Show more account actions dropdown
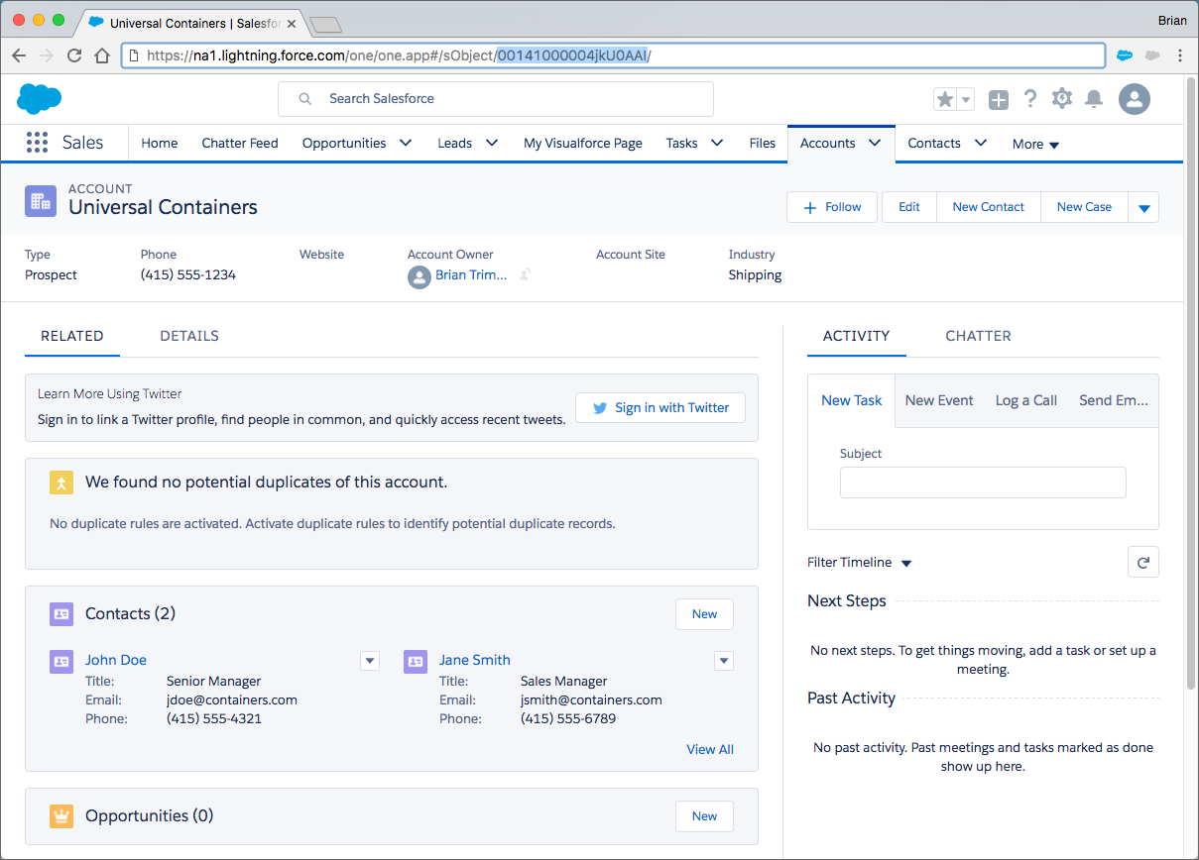Screen dimensions: 1199x860 click(x=1143, y=207)
